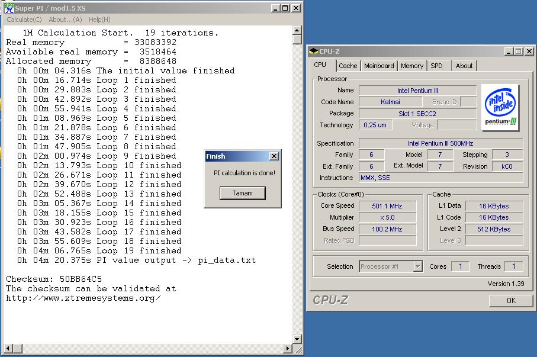
Task: Click the Revision value 'kC0'
Action: (507, 166)
